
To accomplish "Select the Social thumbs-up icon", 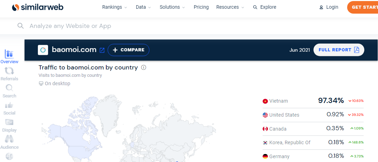I will [9, 105].
